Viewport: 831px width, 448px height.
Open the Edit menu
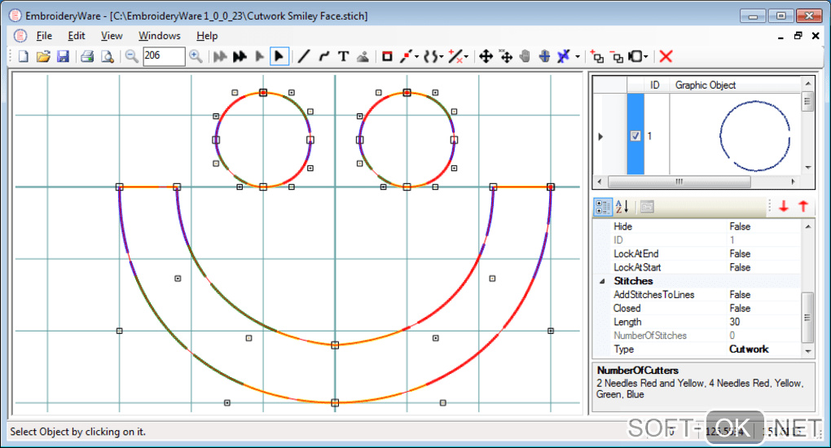pos(77,36)
